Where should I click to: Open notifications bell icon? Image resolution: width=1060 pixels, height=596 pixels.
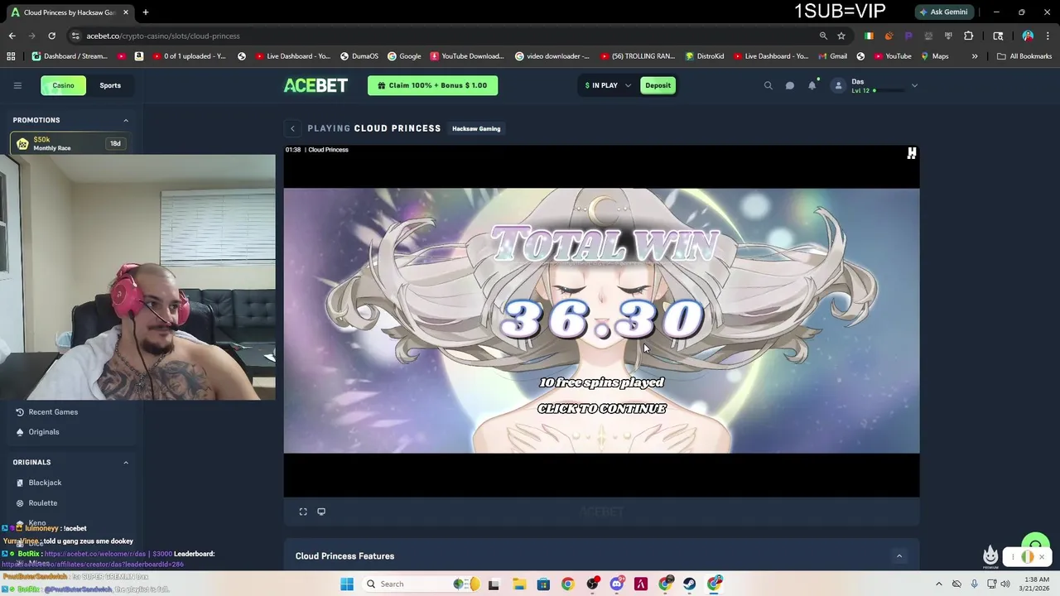pos(812,85)
